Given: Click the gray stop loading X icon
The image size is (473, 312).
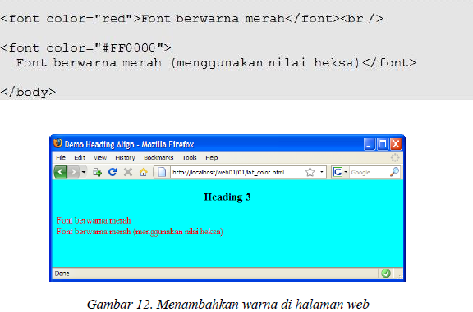Looking at the screenshot, I should pos(128,172).
